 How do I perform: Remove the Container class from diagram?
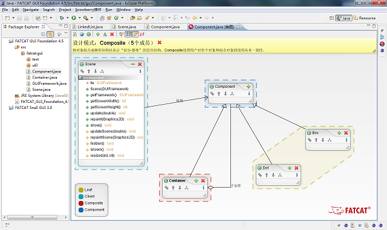point(203,181)
